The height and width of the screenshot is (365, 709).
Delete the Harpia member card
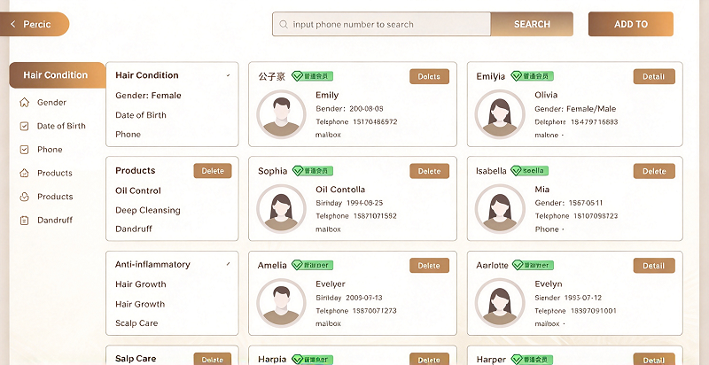tap(429, 360)
